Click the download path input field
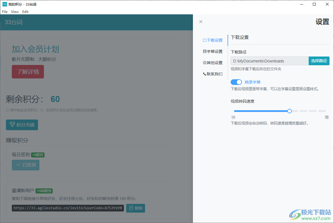This screenshot has width=334, height=223. [x=270, y=61]
